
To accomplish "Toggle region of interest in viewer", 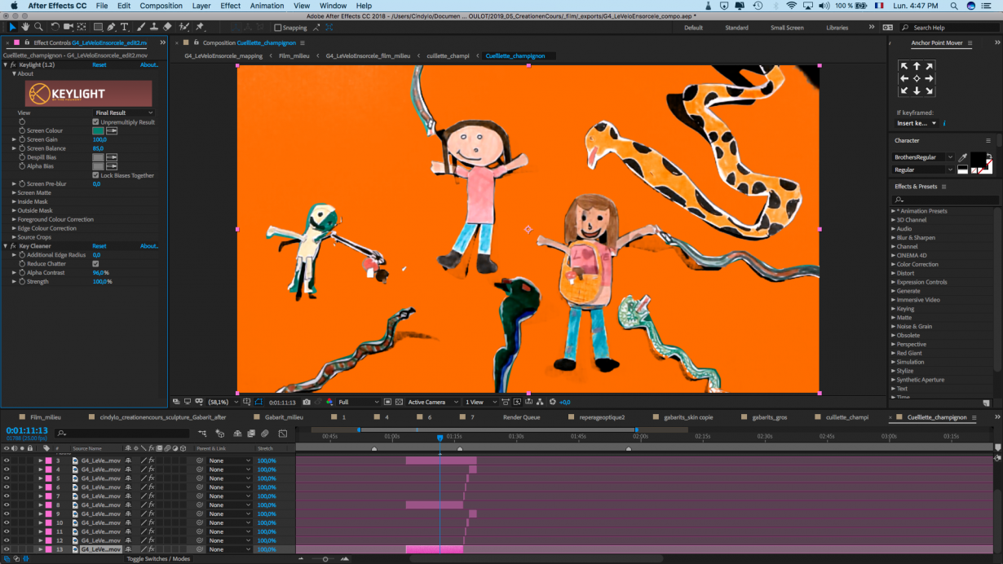I will [x=387, y=402].
